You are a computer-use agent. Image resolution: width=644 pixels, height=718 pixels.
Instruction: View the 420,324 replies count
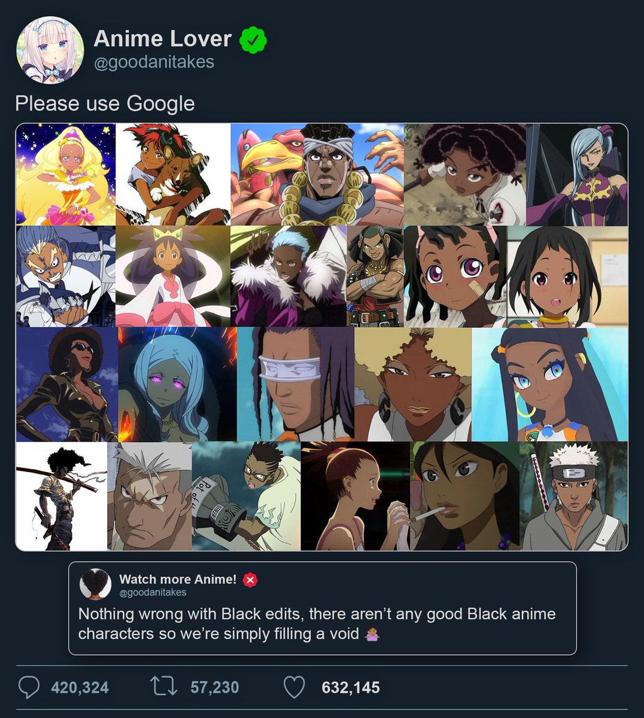(80, 687)
